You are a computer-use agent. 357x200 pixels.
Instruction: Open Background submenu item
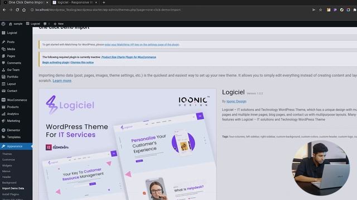click(9, 183)
